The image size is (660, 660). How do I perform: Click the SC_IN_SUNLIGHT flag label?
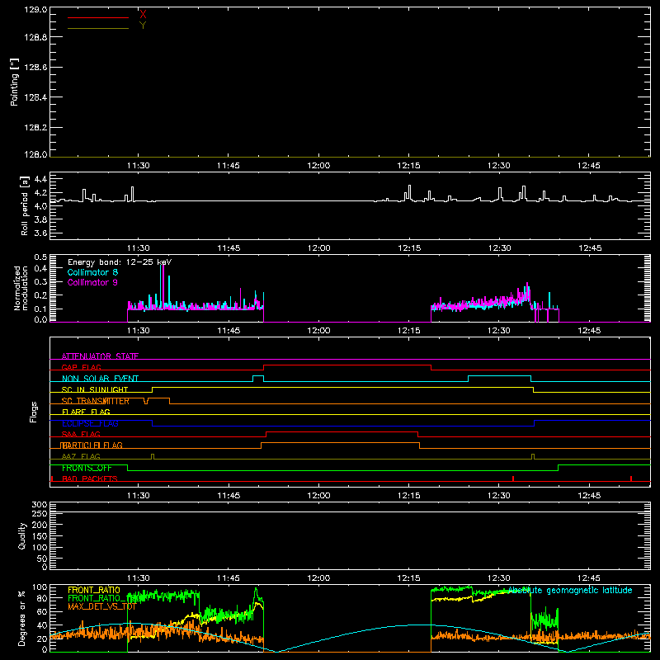[x=95, y=389]
